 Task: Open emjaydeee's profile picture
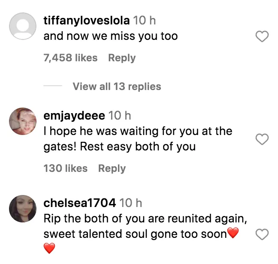pos(23,121)
